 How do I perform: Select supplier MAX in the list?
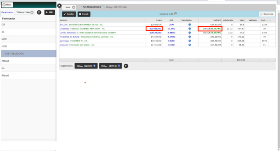[x=28, y=39]
